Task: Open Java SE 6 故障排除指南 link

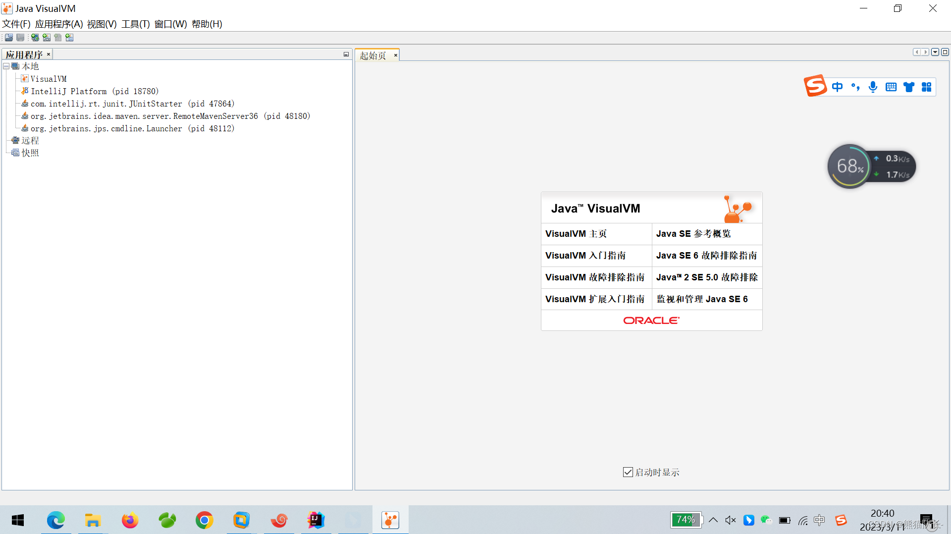Action: point(707,256)
